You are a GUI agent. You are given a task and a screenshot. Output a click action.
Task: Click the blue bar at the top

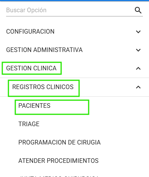(74, 0)
